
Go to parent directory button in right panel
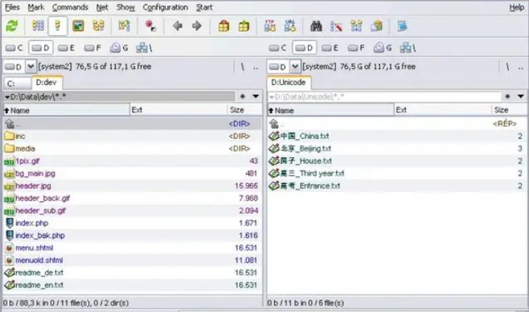521,67
